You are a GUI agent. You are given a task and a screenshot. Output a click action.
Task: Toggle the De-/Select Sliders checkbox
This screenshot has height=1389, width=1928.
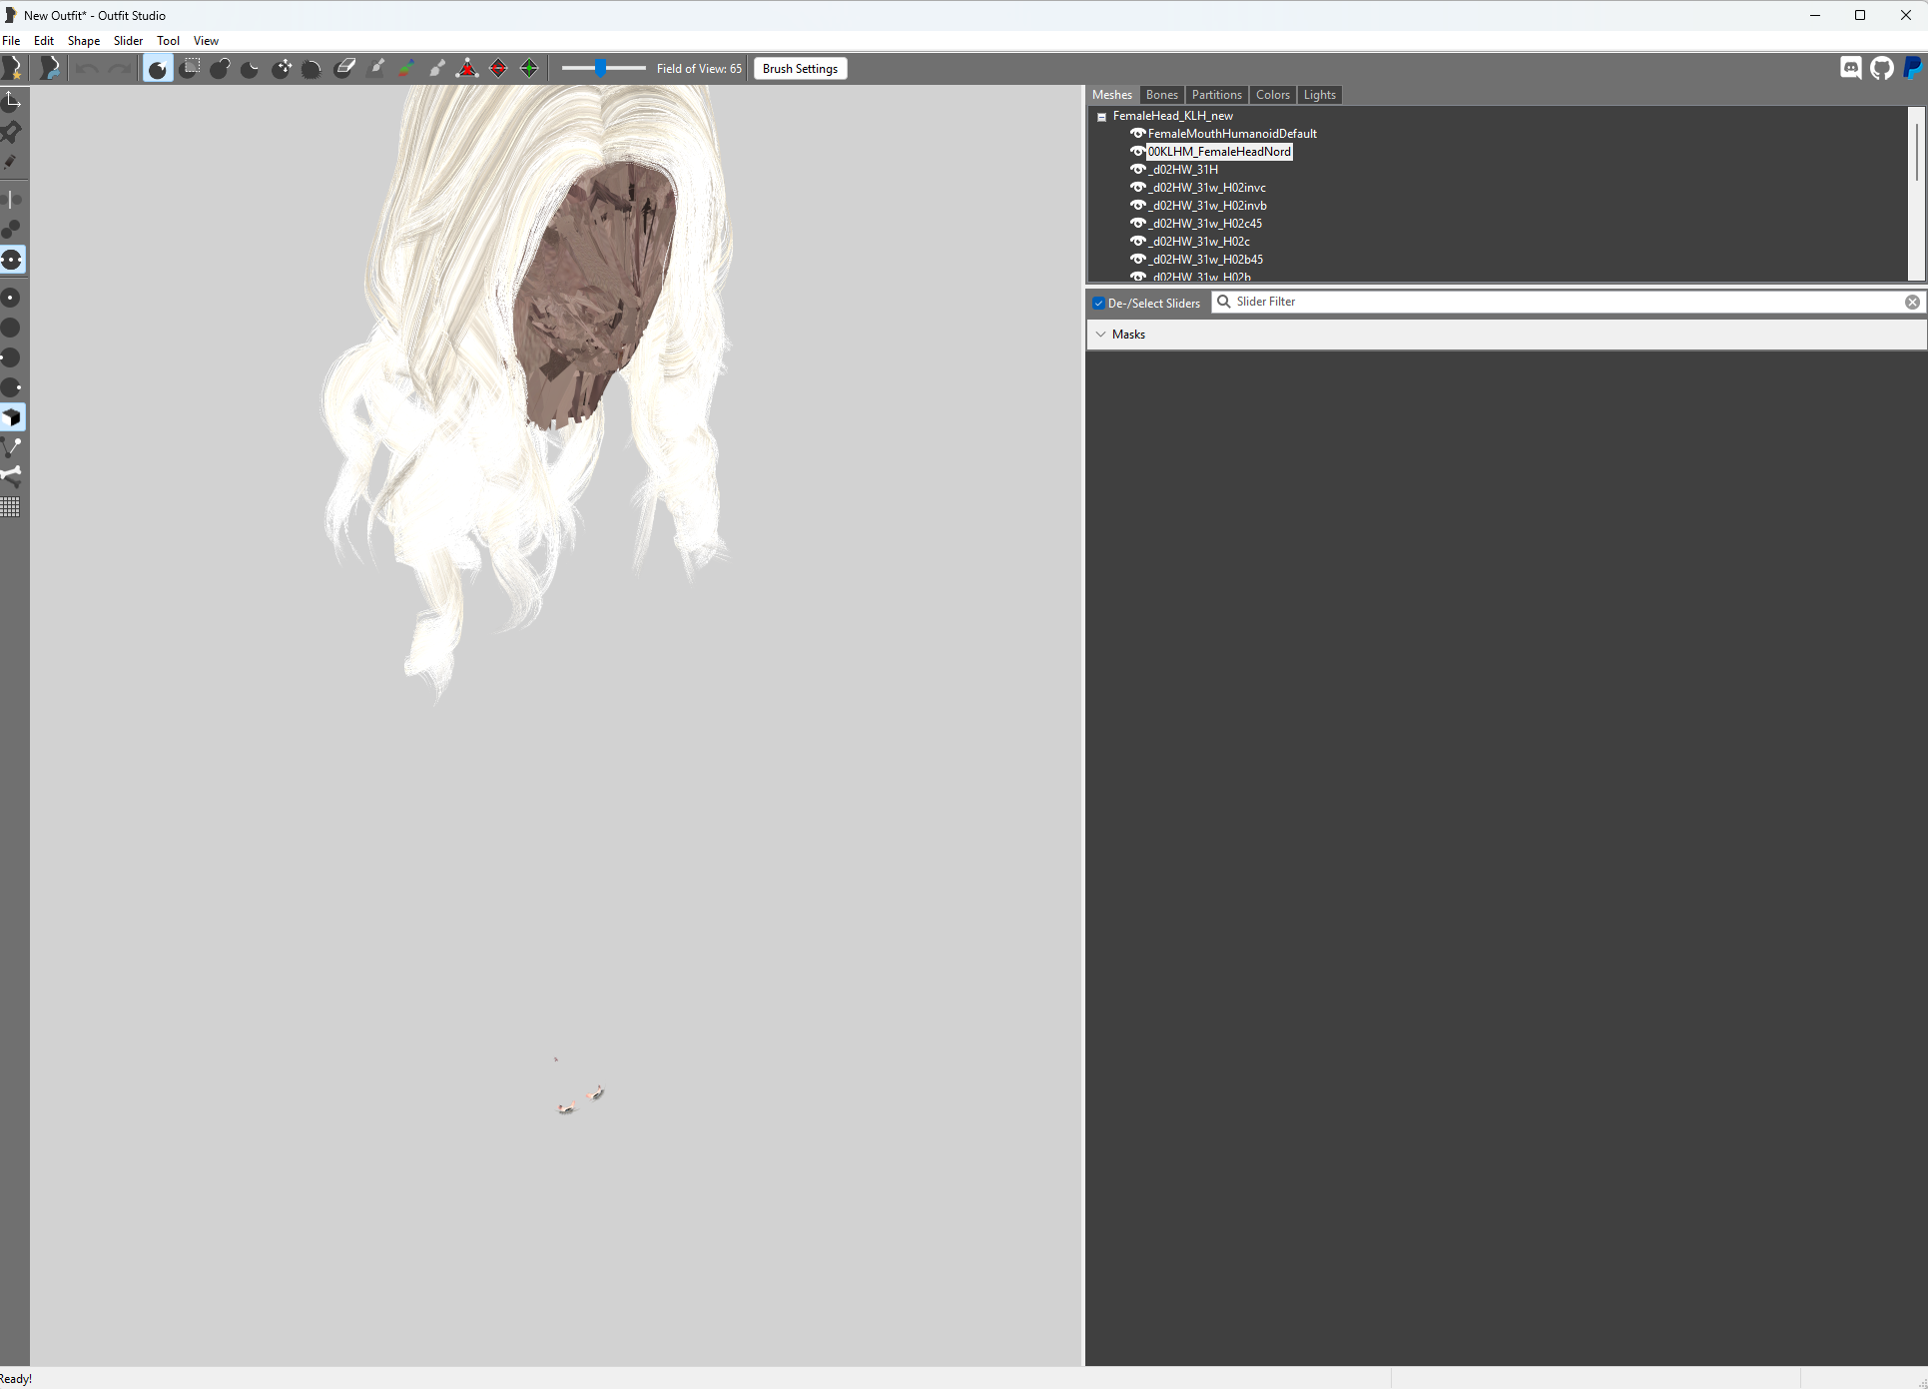(1098, 303)
